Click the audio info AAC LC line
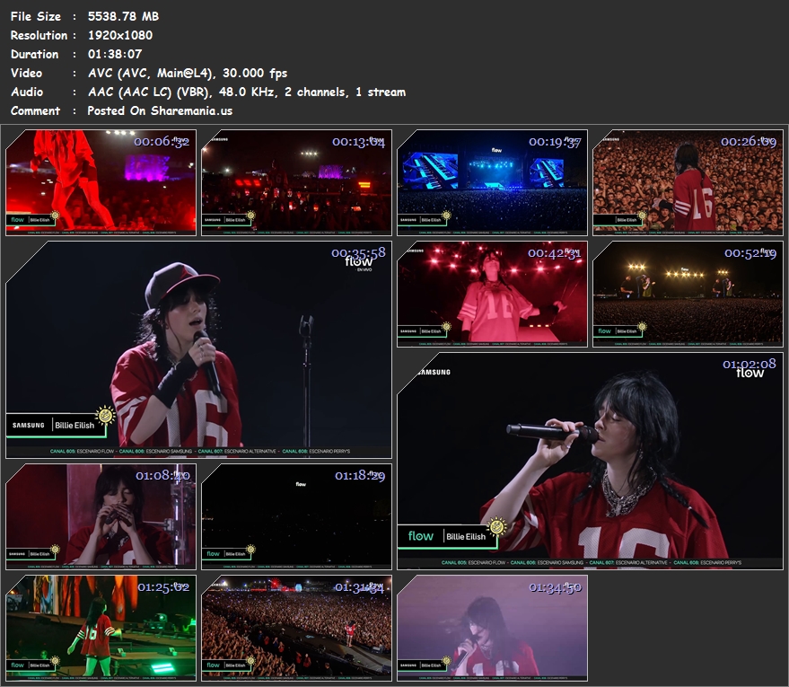The image size is (789, 687). [247, 92]
